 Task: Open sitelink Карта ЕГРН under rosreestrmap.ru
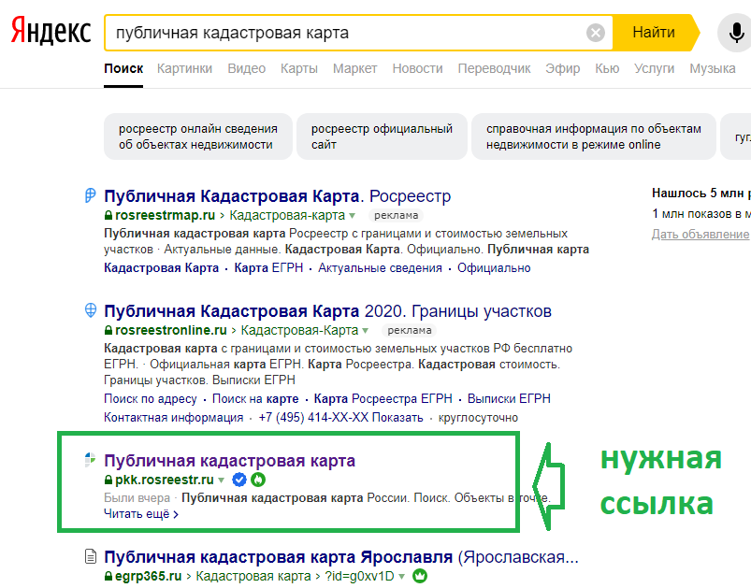click(268, 267)
